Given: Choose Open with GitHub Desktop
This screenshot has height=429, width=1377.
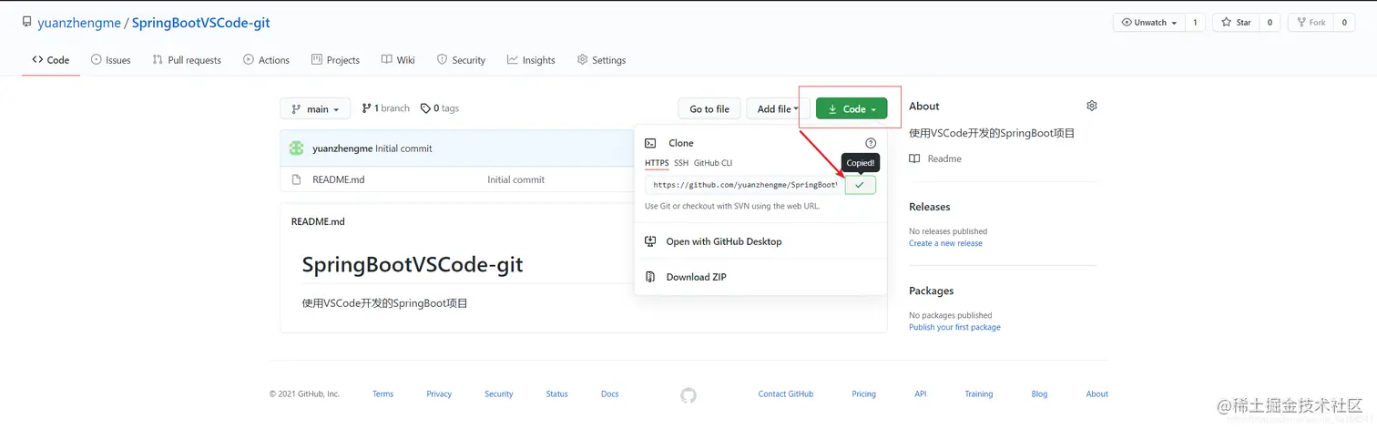Looking at the screenshot, I should pyautogui.click(x=760, y=241).
